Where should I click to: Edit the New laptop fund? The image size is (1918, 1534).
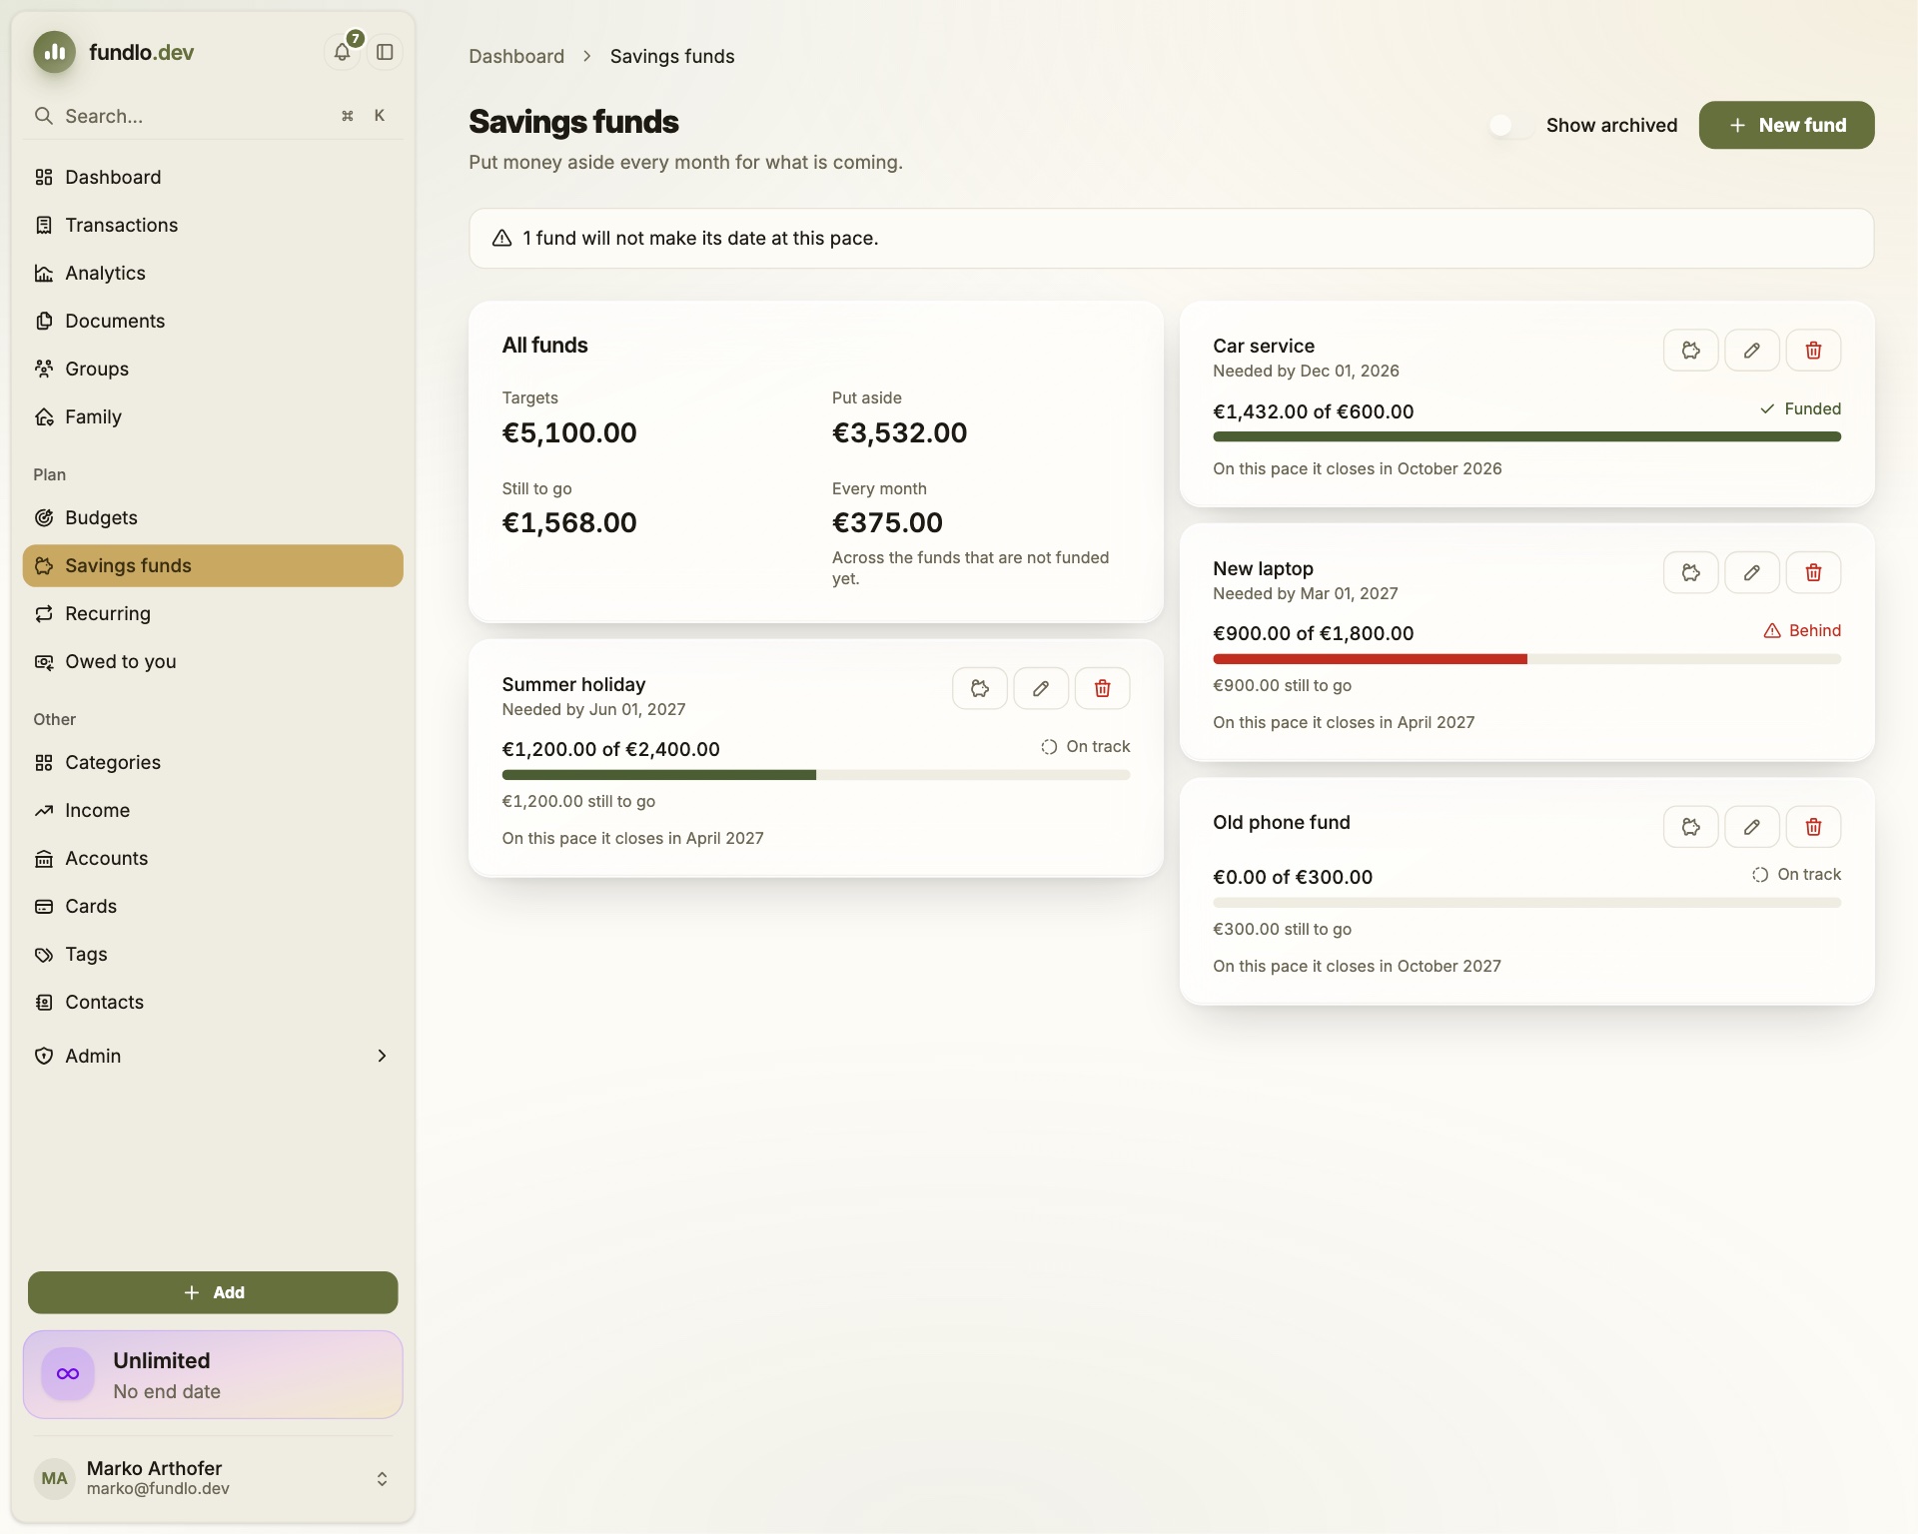point(1752,573)
